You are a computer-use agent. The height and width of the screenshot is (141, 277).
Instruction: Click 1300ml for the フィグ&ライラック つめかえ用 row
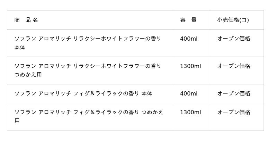(x=190, y=112)
